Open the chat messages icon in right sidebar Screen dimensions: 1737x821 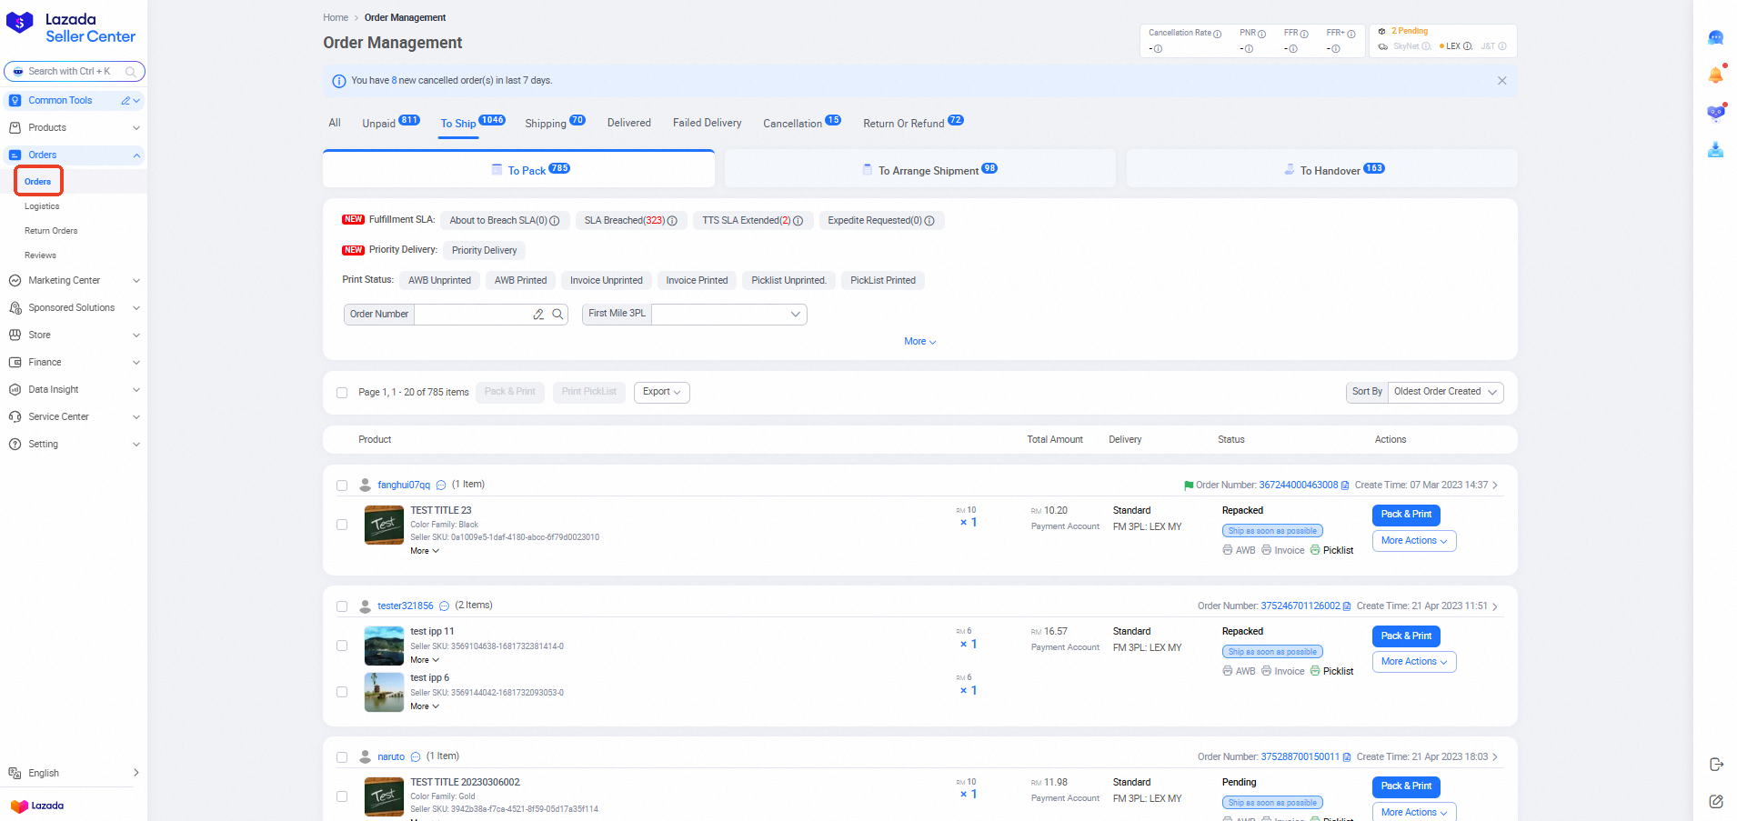click(x=1715, y=38)
